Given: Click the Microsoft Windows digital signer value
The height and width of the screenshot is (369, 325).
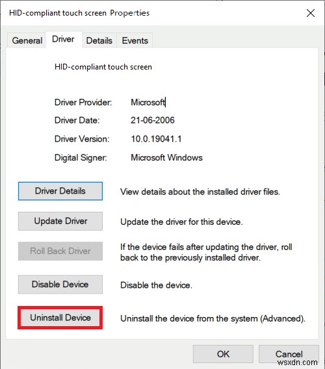Looking at the screenshot, I should pyautogui.click(x=166, y=157).
